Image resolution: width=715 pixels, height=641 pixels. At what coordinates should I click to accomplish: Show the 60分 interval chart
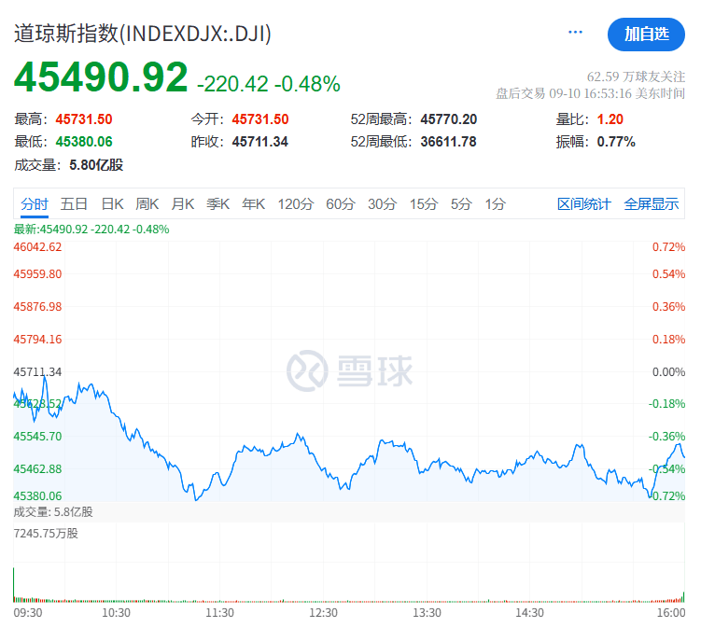[341, 203]
